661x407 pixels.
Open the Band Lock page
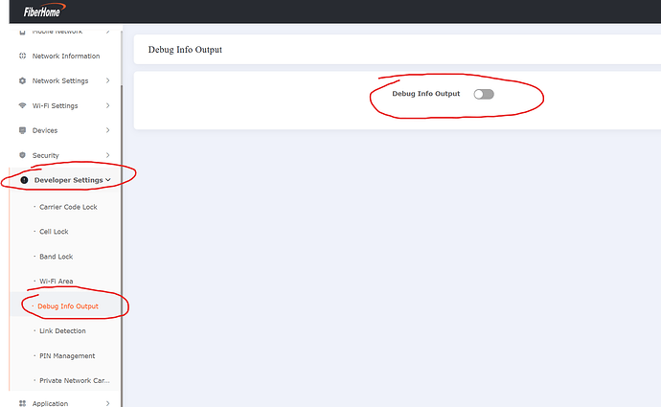click(55, 257)
